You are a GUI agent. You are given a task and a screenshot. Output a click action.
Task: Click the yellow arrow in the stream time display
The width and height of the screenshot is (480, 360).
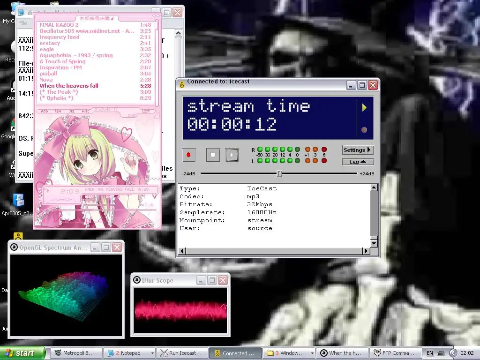(x=364, y=107)
